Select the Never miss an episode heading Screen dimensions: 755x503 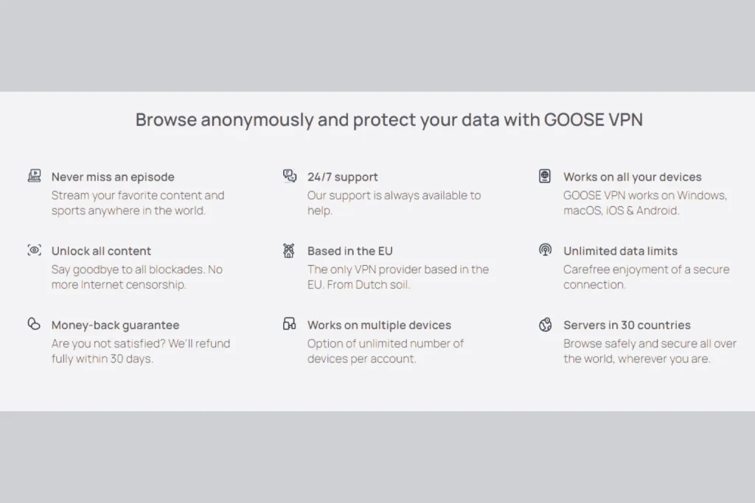[113, 177]
